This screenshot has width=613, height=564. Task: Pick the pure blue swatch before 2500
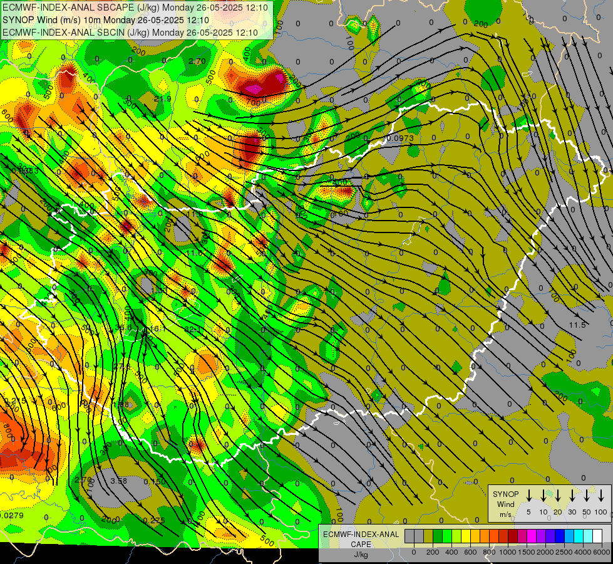[x=560, y=536]
